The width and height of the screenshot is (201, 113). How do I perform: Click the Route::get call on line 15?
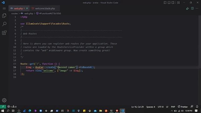pyautogui.click(x=27, y=64)
